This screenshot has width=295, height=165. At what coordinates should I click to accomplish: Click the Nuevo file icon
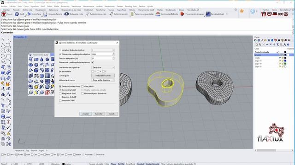coord(4,14)
